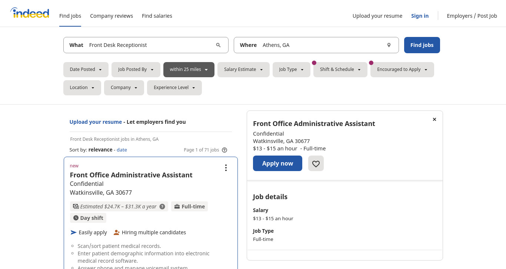Click the Apply now button

click(277, 163)
